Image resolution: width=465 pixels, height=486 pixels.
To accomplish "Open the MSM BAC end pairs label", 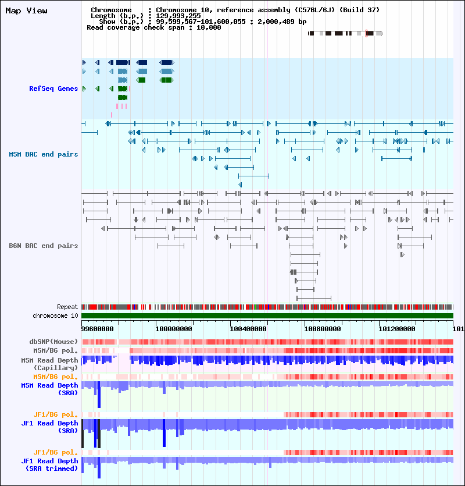I will pos(44,154).
